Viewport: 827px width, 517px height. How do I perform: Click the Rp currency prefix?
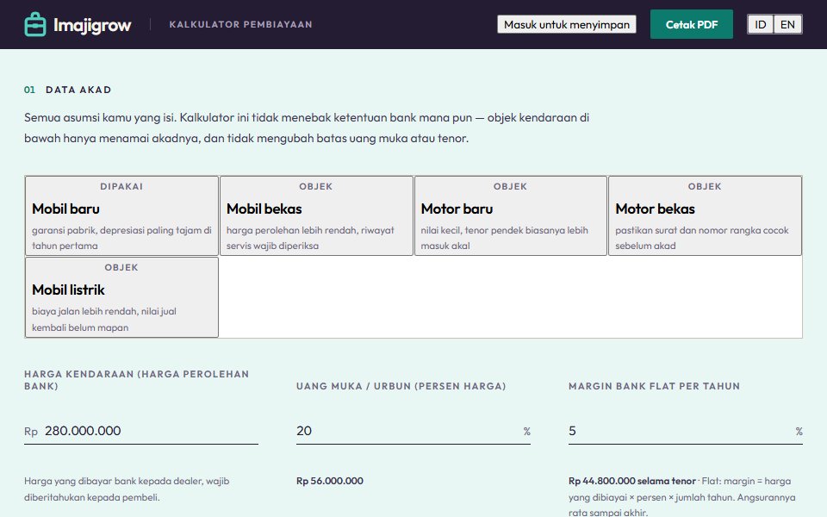click(x=31, y=432)
